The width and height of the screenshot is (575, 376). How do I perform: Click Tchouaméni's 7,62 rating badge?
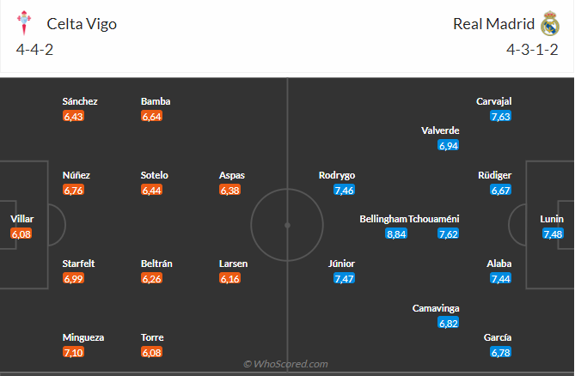point(449,233)
